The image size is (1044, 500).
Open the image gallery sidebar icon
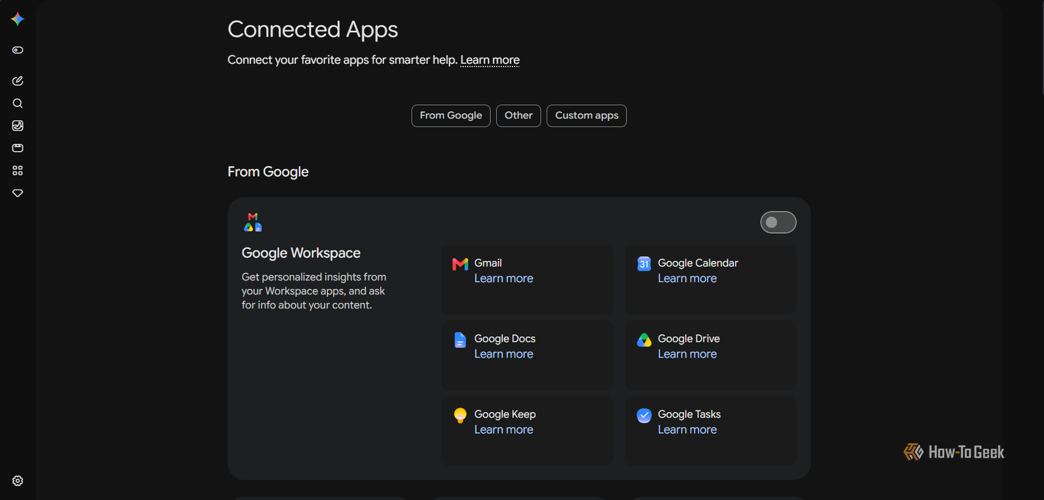[x=18, y=126]
